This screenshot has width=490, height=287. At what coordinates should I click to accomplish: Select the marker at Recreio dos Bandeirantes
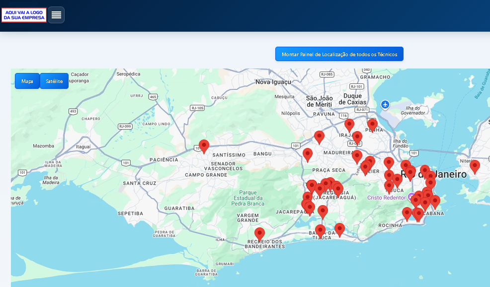click(259, 234)
